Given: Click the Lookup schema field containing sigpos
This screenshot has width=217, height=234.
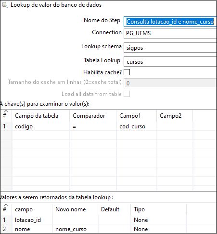Looking at the screenshot, I should click(x=170, y=48).
